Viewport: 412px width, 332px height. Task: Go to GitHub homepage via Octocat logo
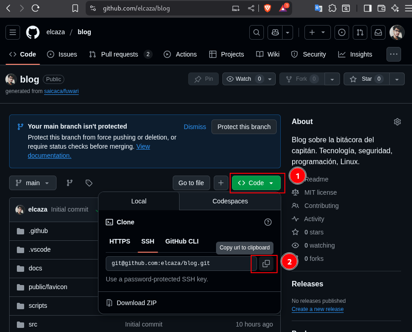click(x=33, y=32)
